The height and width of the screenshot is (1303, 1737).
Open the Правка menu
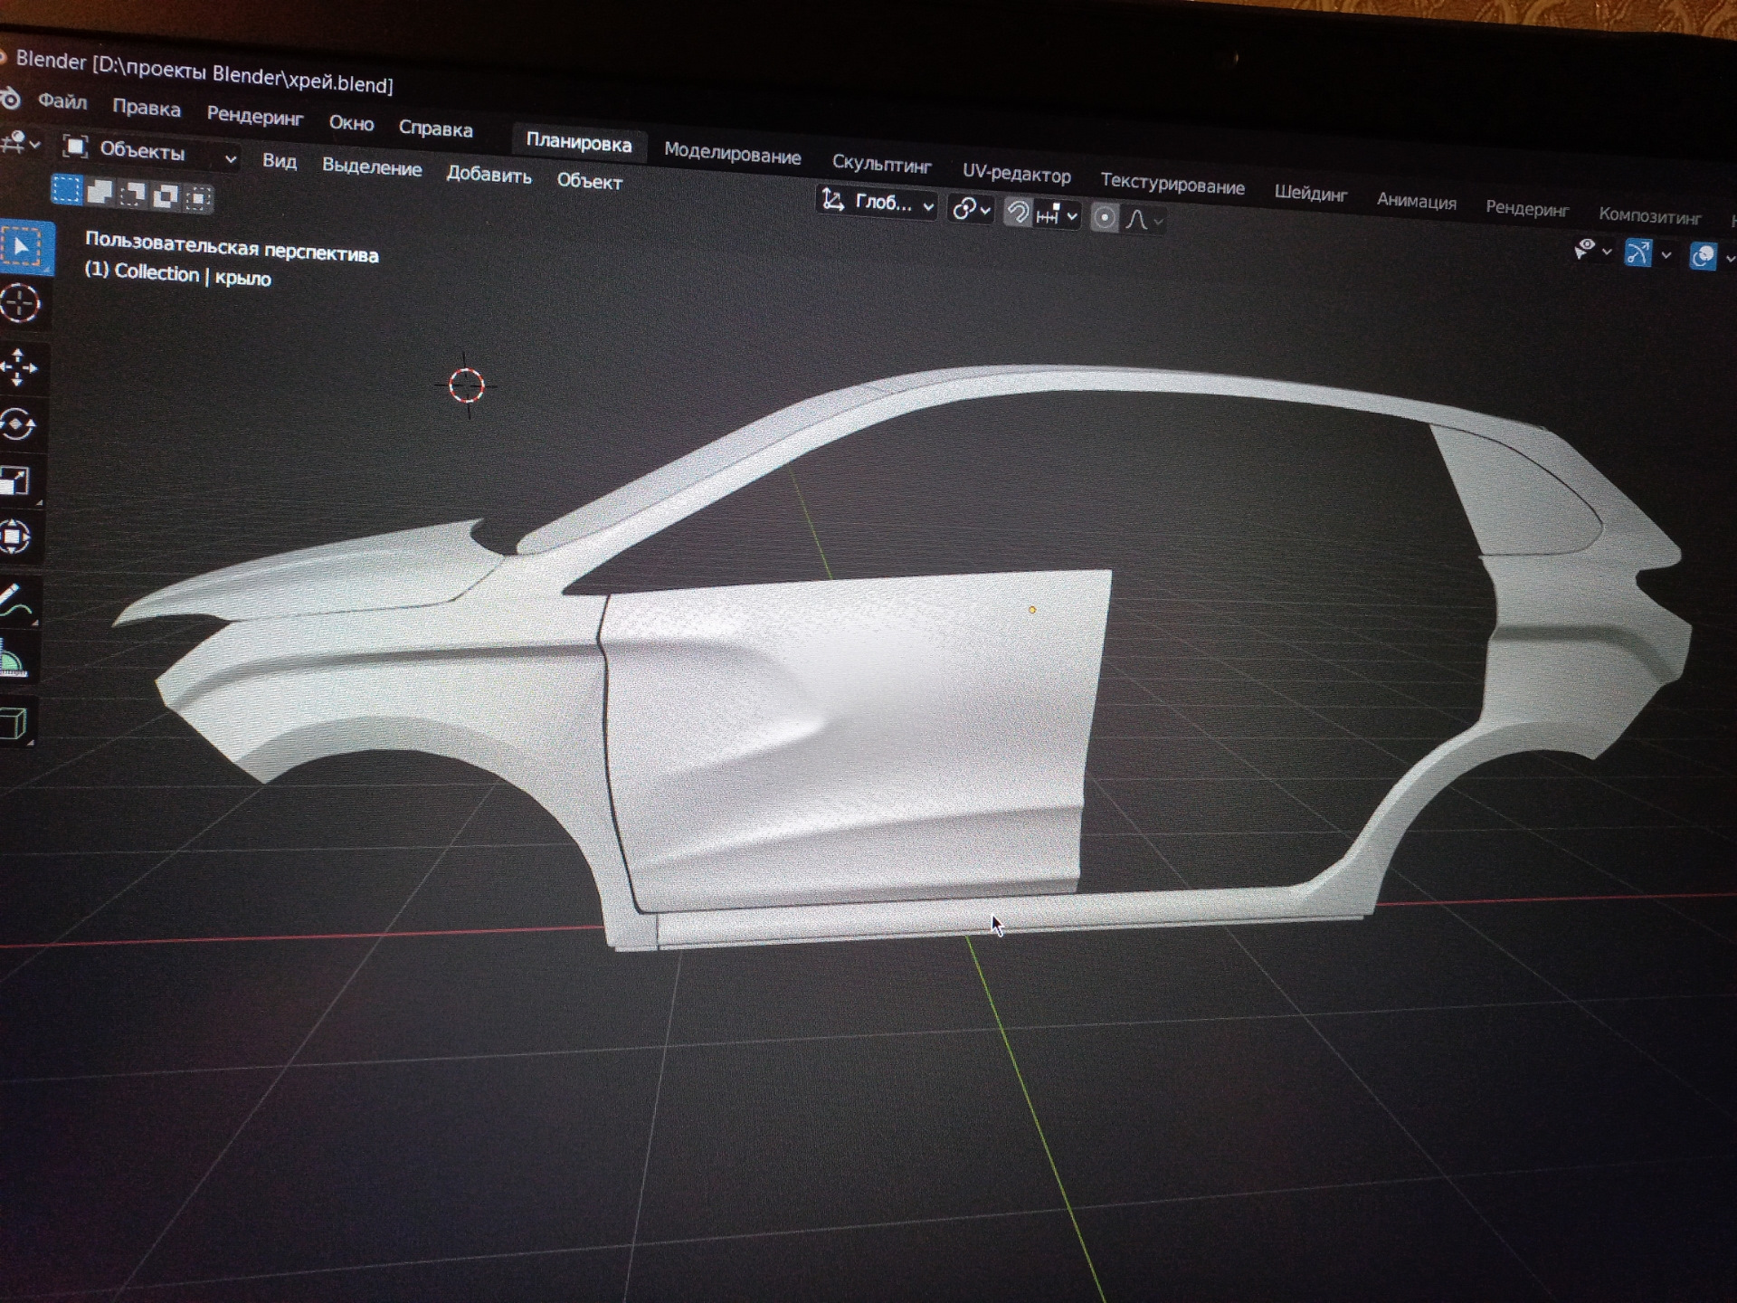pos(147,108)
